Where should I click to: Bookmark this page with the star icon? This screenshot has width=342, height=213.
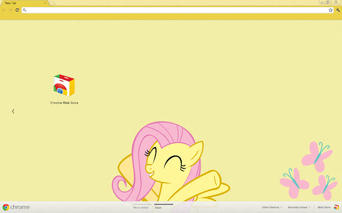pos(330,10)
